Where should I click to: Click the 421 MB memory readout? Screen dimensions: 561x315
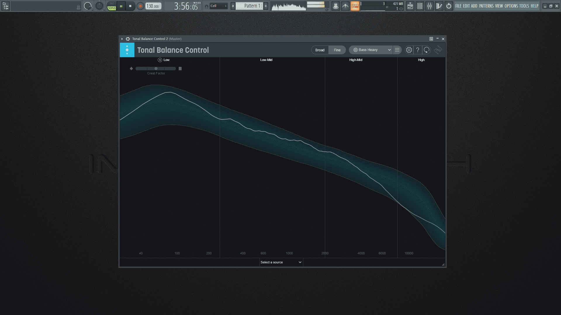[x=398, y=4]
